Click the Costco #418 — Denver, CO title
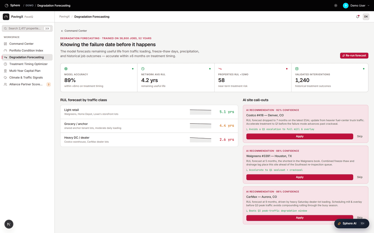The image size is (374, 233). [x=265, y=115]
